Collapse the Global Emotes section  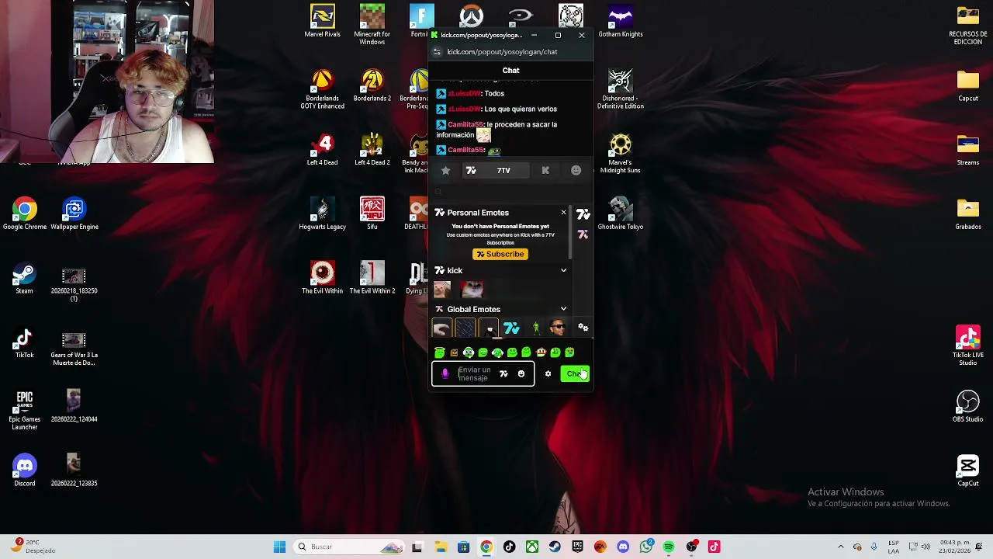(x=563, y=309)
